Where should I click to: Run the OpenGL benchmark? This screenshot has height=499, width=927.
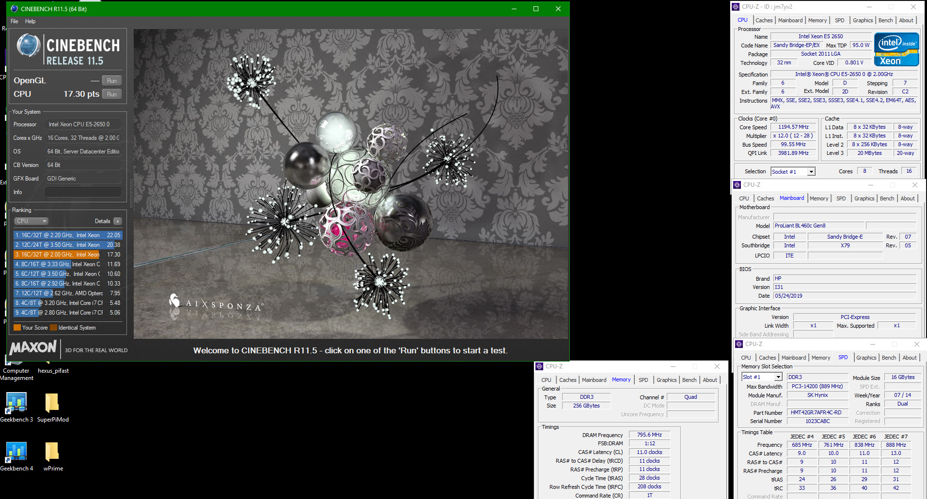pos(112,80)
